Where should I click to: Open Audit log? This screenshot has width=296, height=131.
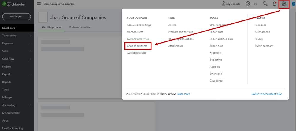click(215, 67)
